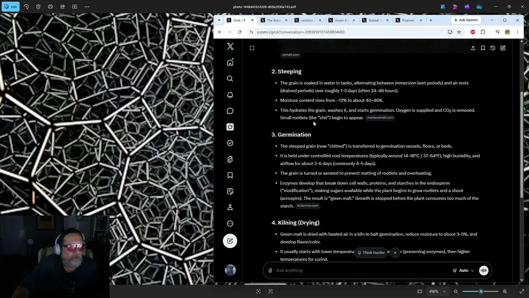The image size is (529, 298).
Task: Click the Think Harder suggestion
Action: coord(371,252)
